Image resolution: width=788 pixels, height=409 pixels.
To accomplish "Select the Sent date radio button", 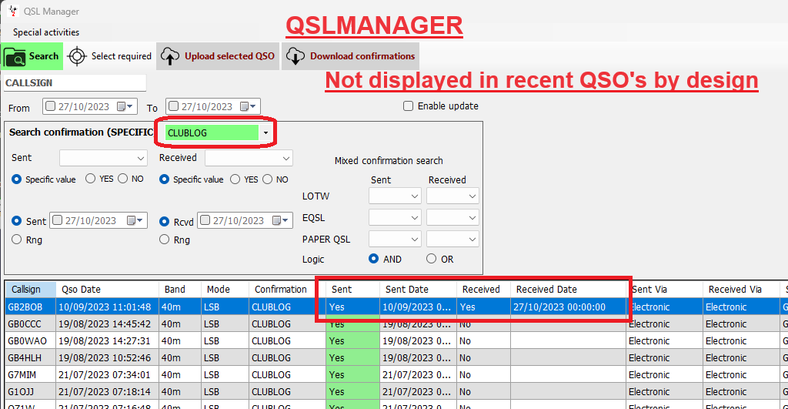I will point(17,221).
